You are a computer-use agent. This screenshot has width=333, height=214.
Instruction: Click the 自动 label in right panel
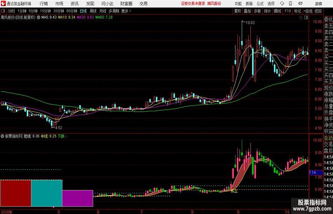pyautogui.click(x=328, y=138)
